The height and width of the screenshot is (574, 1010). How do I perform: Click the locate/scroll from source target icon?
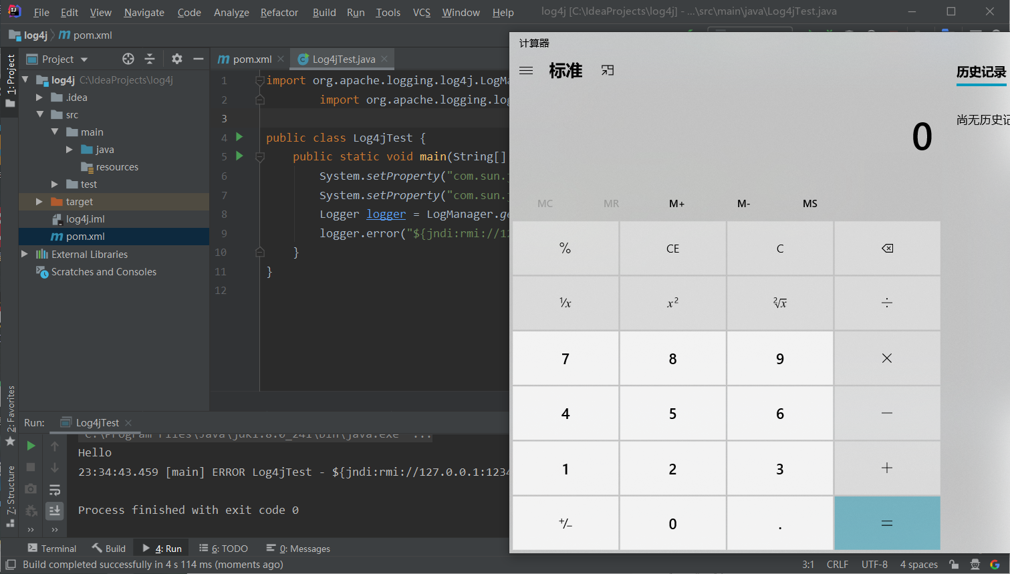pyautogui.click(x=128, y=59)
